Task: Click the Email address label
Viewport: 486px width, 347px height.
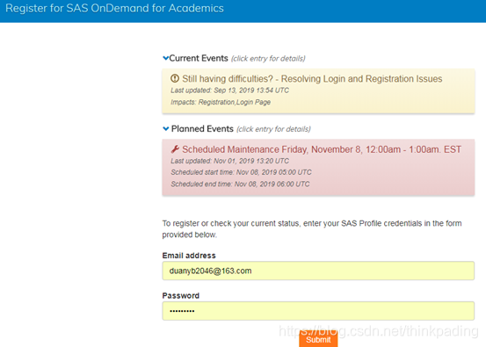Action: [189, 256]
